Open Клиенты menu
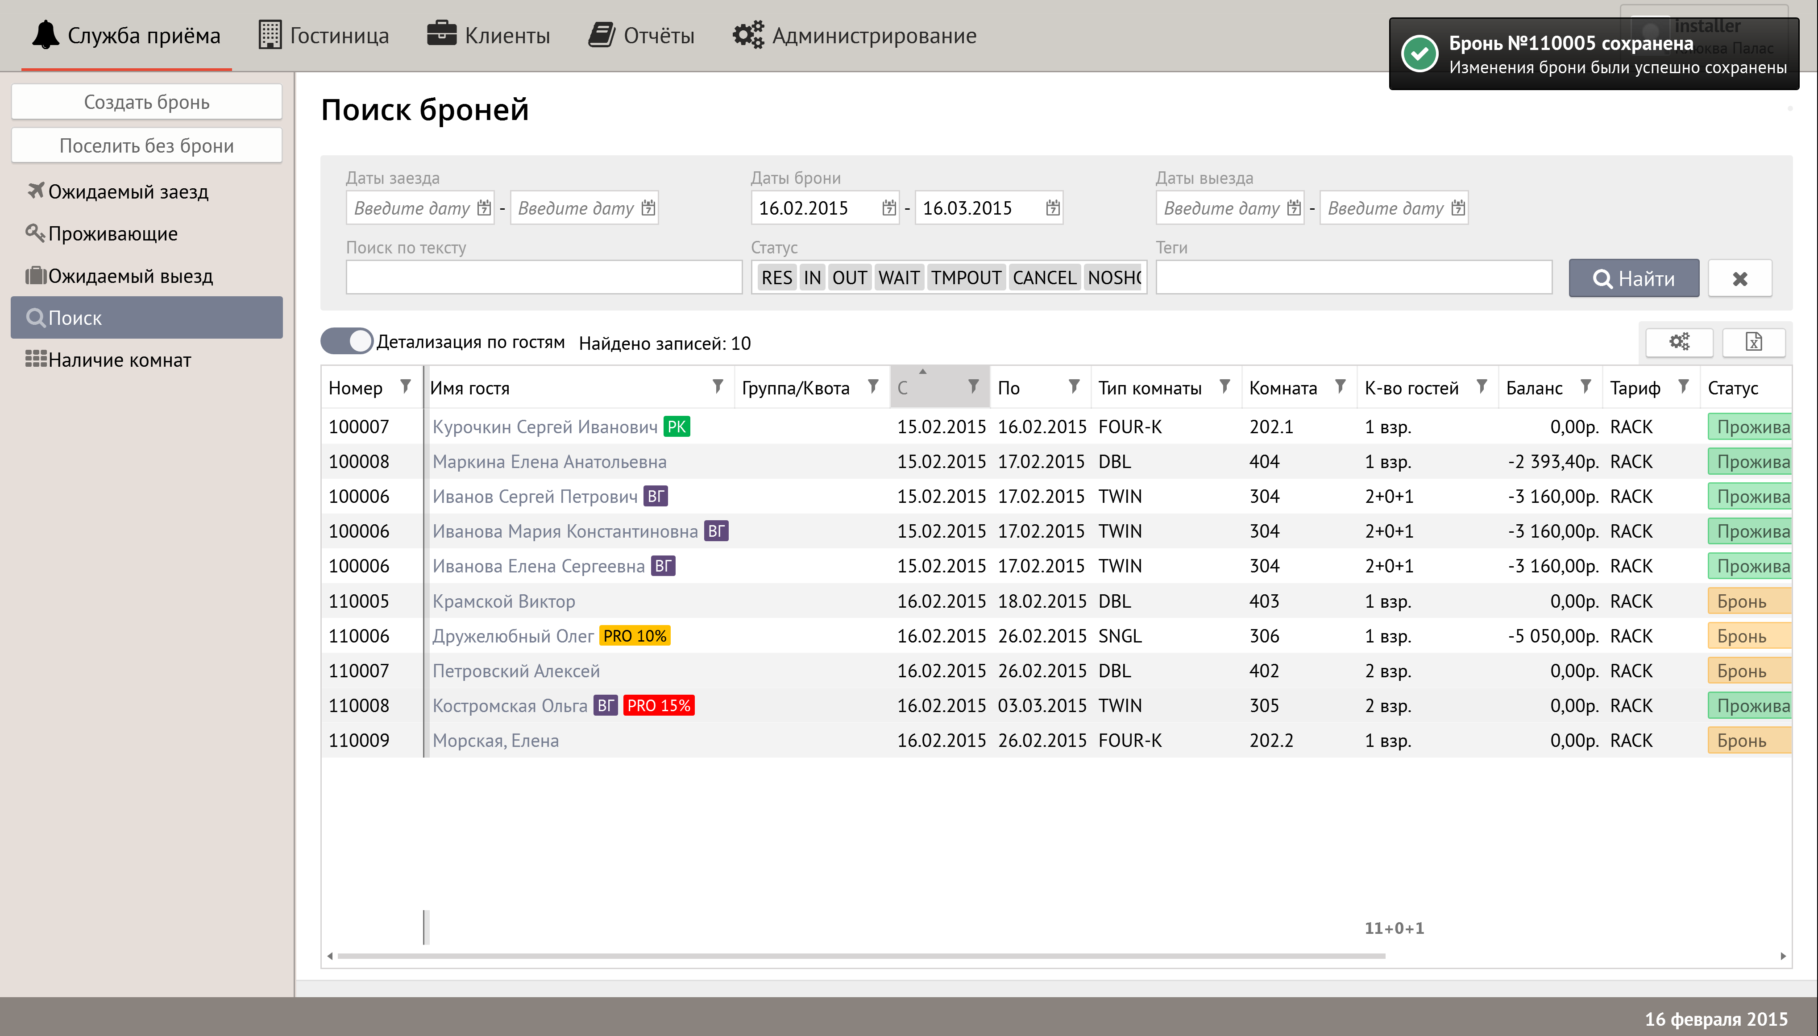1818x1036 pixels. coord(489,36)
